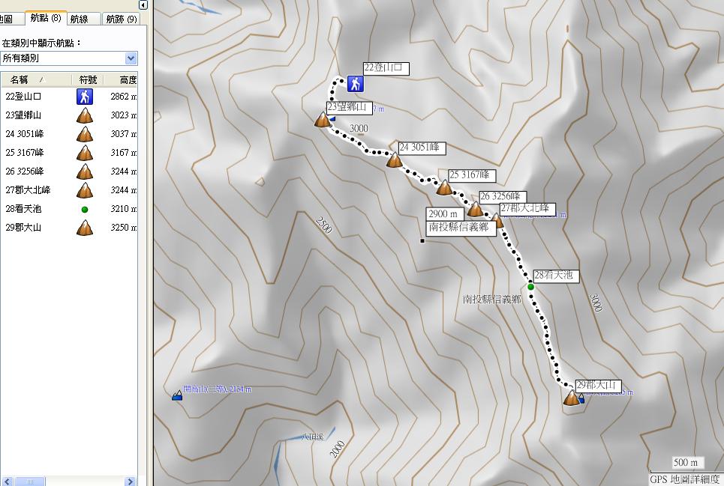Screen dimensions: 724x486
Task: Click the 26 3256峰 map label
Action: pyautogui.click(x=503, y=197)
